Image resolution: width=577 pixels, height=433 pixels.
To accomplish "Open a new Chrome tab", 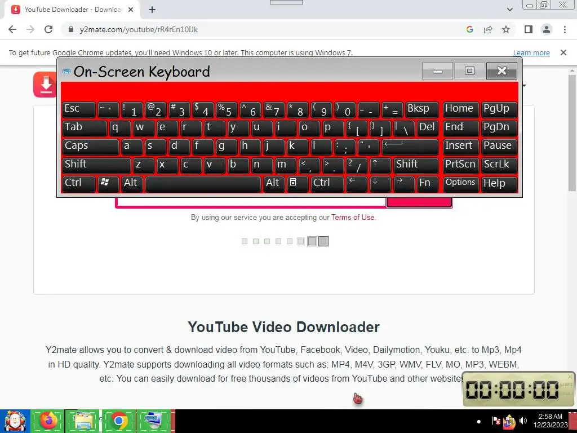I will pyautogui.click(x=152, y=10).
